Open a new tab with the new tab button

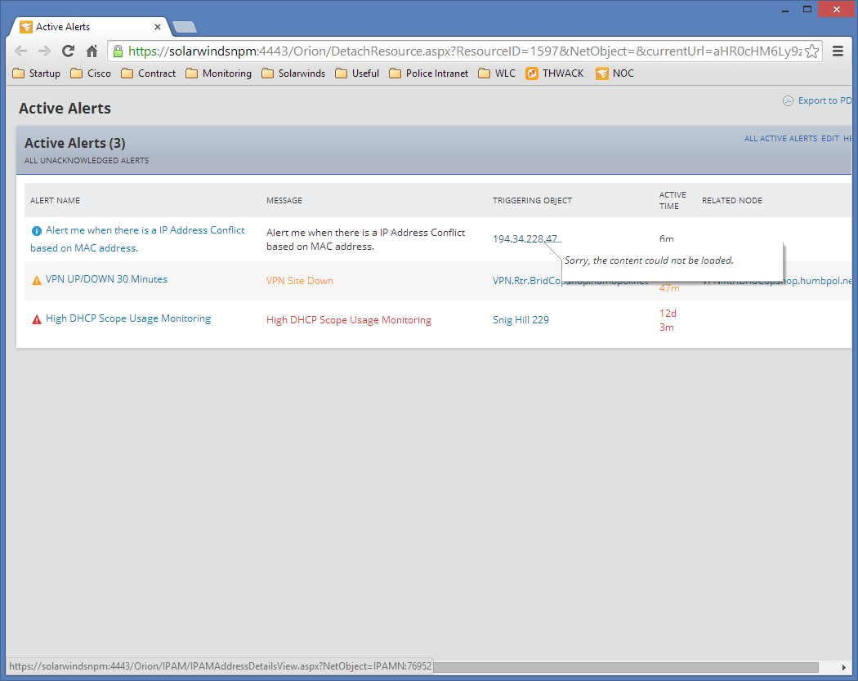point(185,27)
